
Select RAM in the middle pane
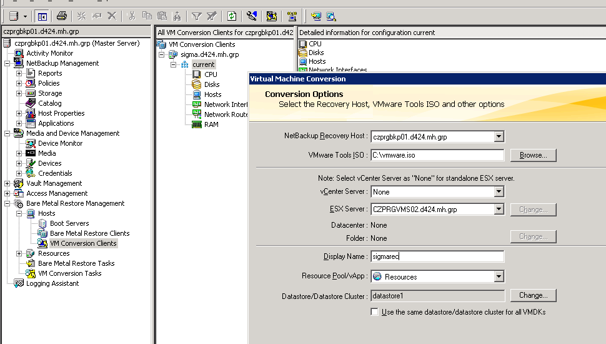coord(211,124)
